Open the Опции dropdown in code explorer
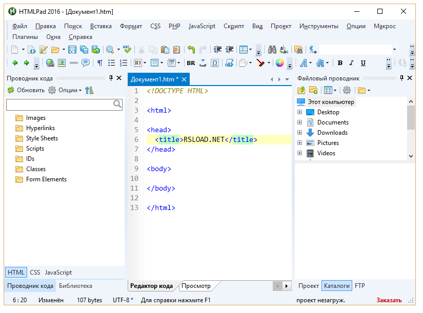The width and height of the screenshot is (423, 313). [67, 90]
